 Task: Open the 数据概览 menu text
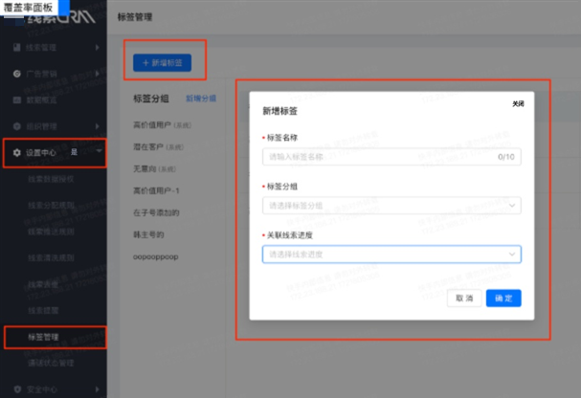(41, 99)
